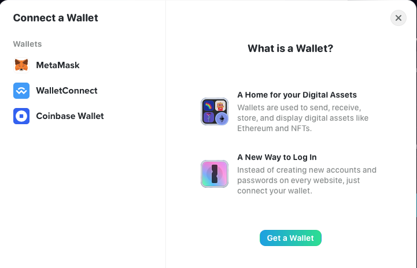417x268 pixels.
Task: Select the Coinbase Wallet option label
Action: tap(70, 116)
